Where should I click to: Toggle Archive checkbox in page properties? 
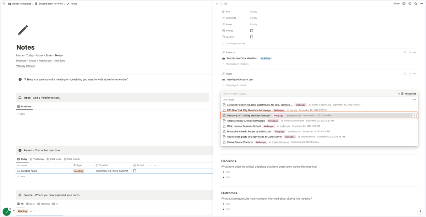(x=252, y=37)
